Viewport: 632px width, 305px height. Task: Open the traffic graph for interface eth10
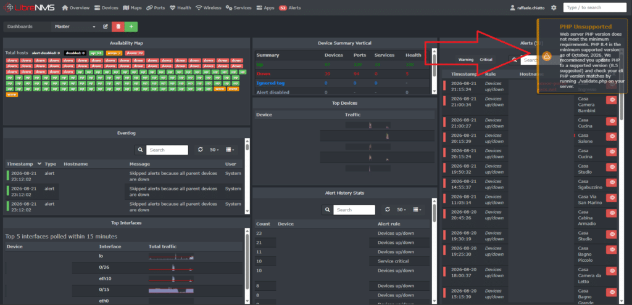[x=172, y=279]
